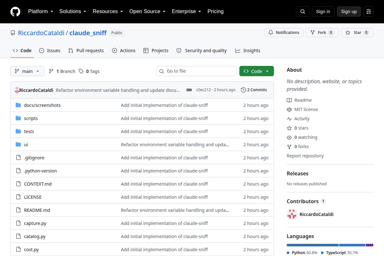Open the search magnifier button
384x256 pixels.
303,12
